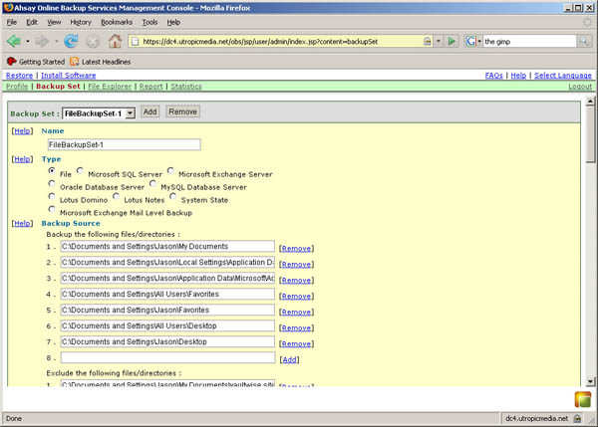The image size is (598, 427).
Task: Click the orange-green square icon at bottom right
Action: click(x=583, y=399)
